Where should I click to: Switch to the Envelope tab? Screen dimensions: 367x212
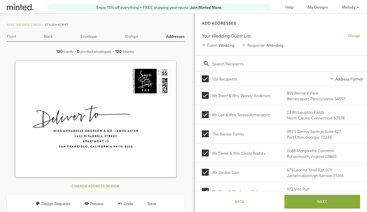(x=89, y=36)
